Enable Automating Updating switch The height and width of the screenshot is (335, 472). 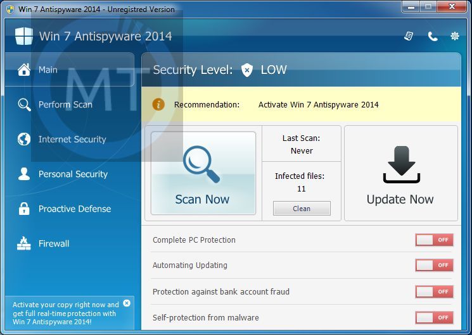pos(434,265)
